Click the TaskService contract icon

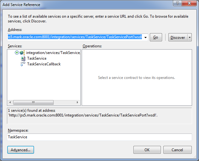click(23, 58)
